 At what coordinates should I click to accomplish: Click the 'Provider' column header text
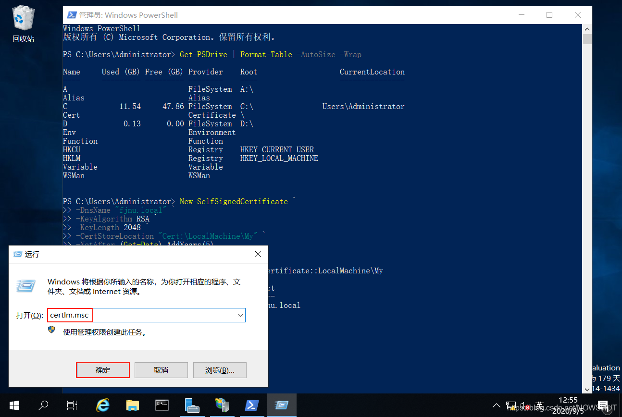pos(206,72)
